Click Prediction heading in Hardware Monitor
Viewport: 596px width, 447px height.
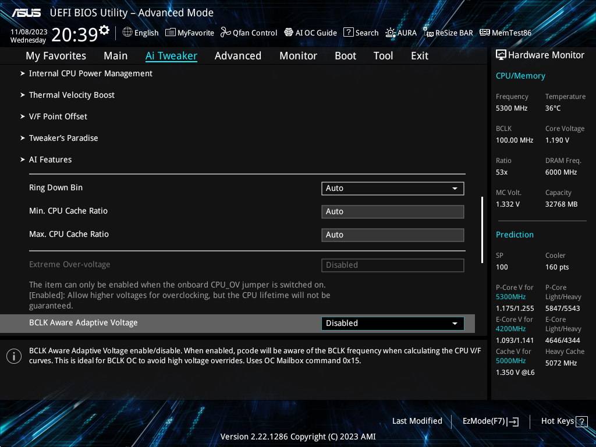pyautogui.click(x=515, y=235)
